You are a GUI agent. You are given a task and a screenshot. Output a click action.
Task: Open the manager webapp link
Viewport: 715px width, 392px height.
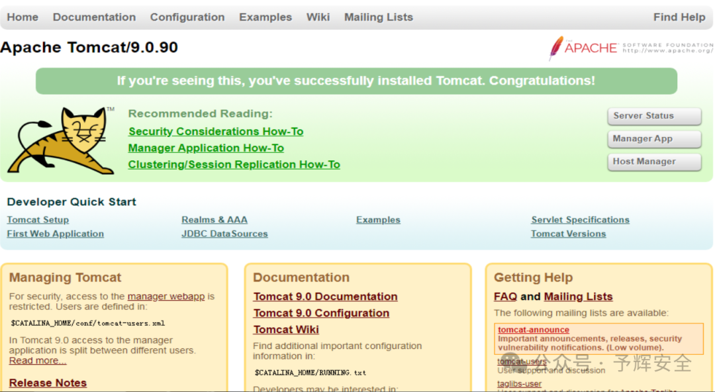click(166, 296)
